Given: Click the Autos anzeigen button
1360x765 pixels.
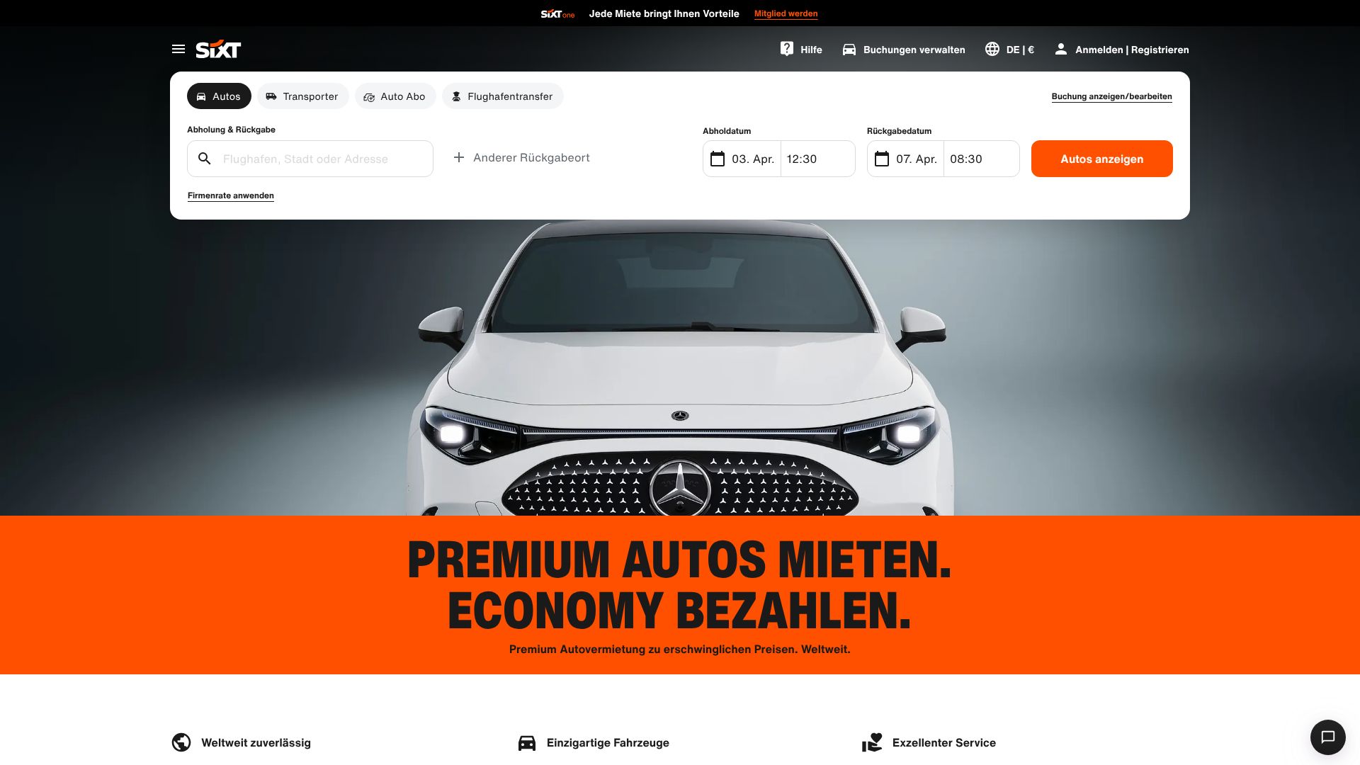Looking at the screenshot, I should point(1101,159).
